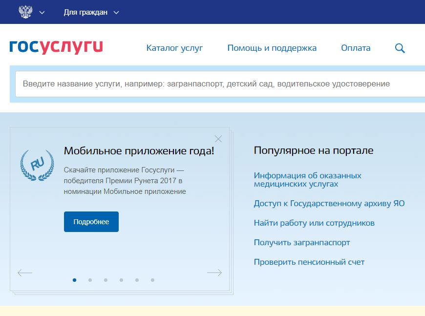Go to the Оплата page
Screen dimensions: 425x316
point(356,48)
